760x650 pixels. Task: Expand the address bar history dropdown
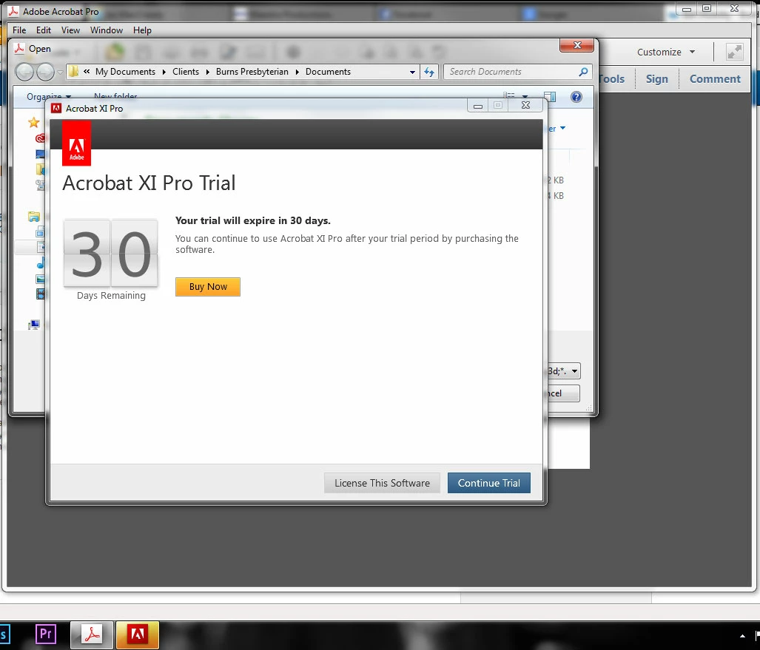412,72
